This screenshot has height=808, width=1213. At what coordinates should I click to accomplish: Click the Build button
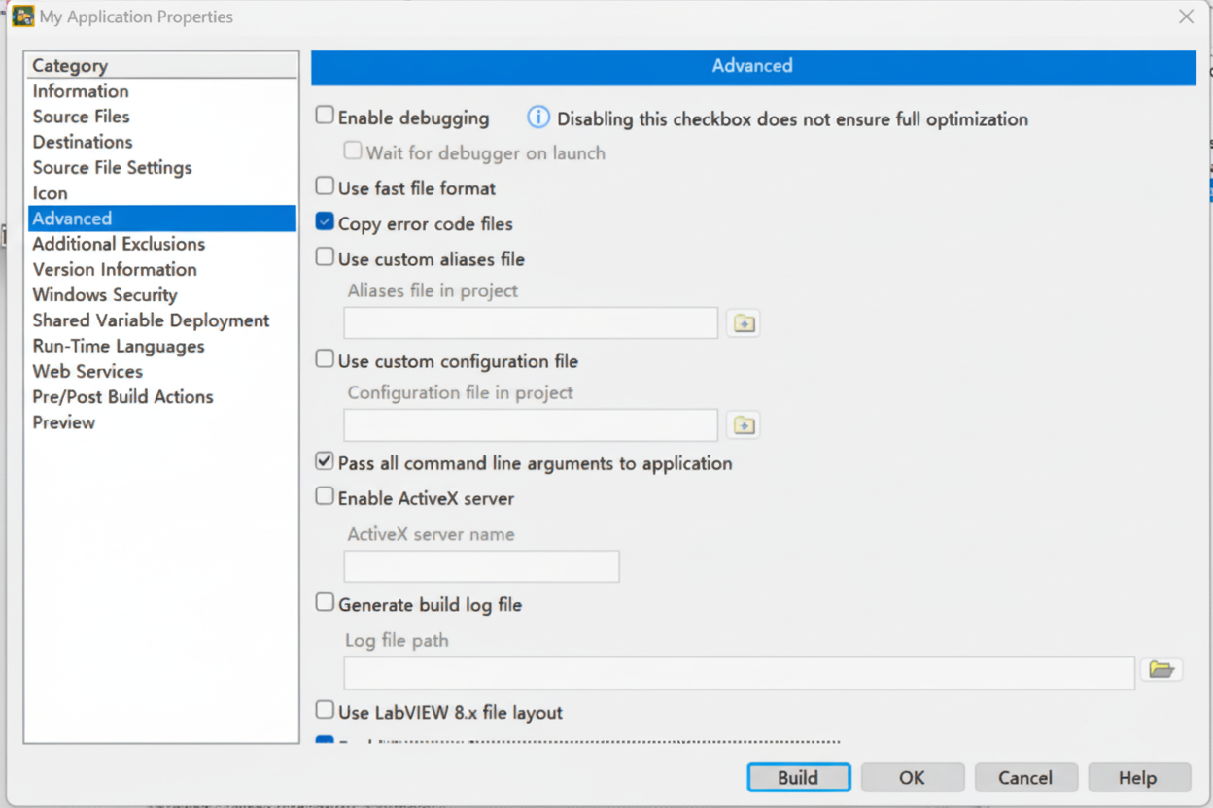(x=798, y=777)
